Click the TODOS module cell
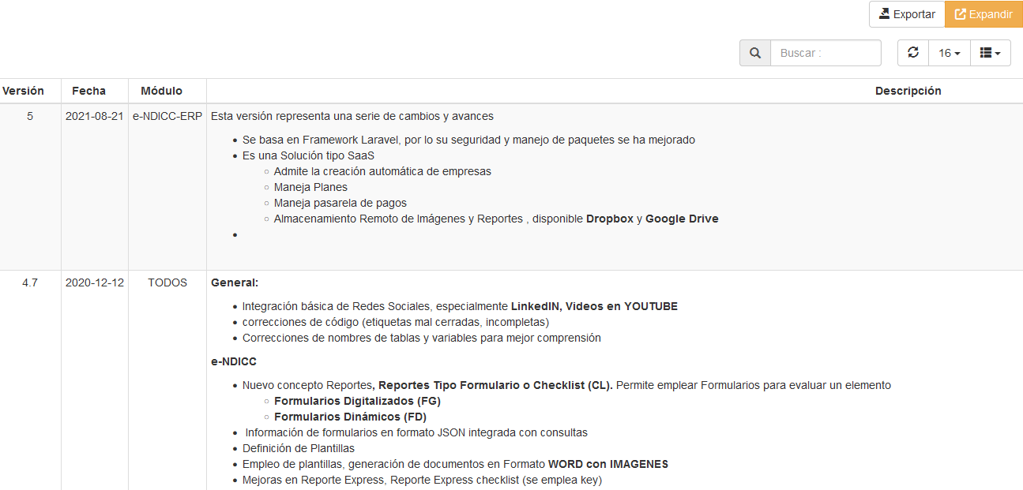The width and height of the screenshot is (1023, 490). pos(167,282)
